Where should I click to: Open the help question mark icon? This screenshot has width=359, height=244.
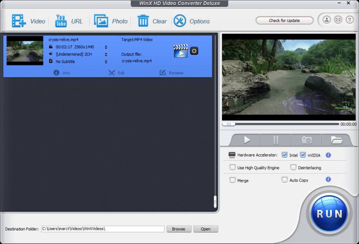pos(349,20)
